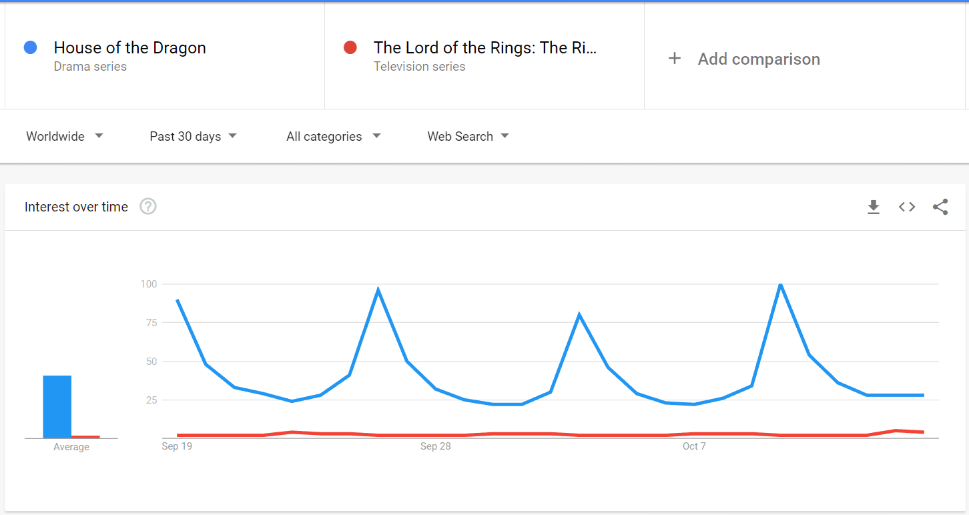Image resolution: width=969 pixels, height=515 pixels.
Task: Click the red dot for Lord of the Rings
Action: tap(350, 47)
